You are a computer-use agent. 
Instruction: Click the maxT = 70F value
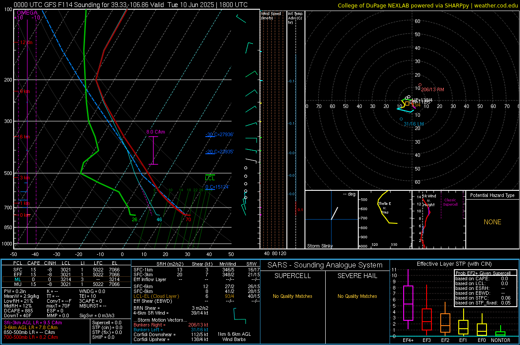[x=58, y=306]
